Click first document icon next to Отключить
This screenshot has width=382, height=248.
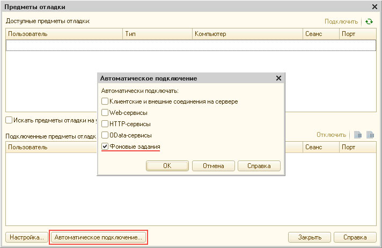[x=358, y=135]
